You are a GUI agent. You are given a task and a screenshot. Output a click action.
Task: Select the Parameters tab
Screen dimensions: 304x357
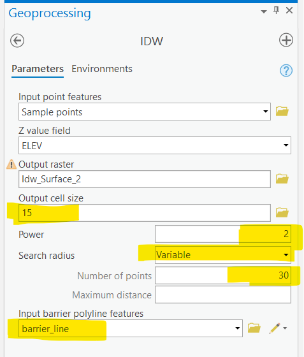(x=38, y=69)
